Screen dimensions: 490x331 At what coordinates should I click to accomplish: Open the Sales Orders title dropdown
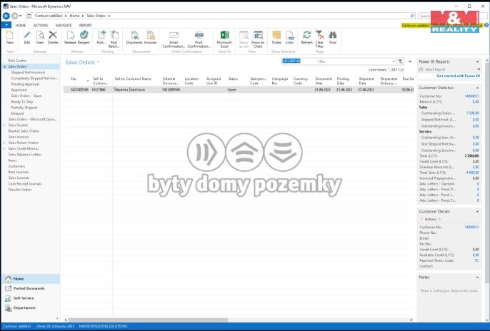[98, 62]
